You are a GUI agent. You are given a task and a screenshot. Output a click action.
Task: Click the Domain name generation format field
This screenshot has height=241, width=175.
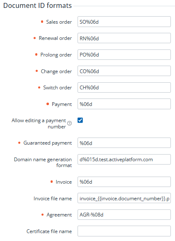click(x=124, y=160)
